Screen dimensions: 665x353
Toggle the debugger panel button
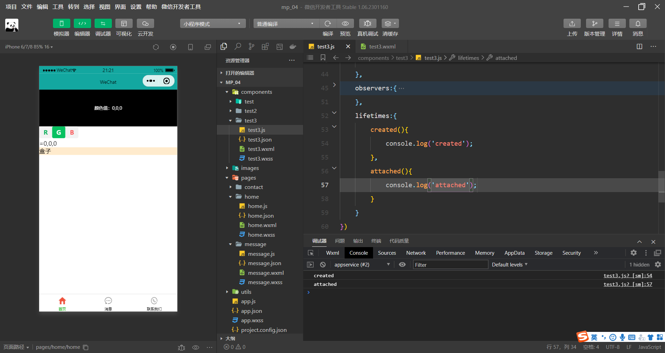(103, 24)
